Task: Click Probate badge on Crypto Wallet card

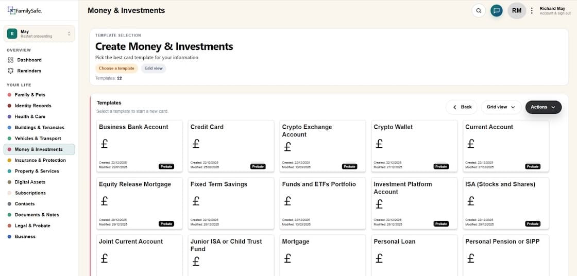Action: (441, 166)
